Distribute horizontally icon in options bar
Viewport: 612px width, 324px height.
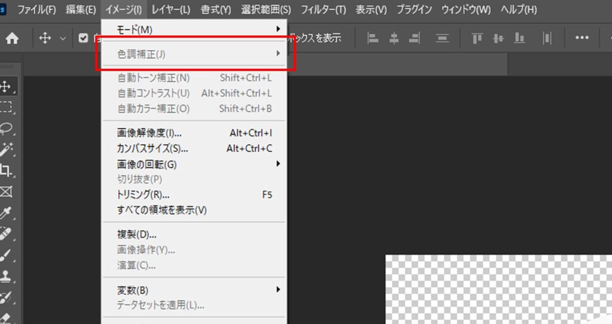click(547, 38)
